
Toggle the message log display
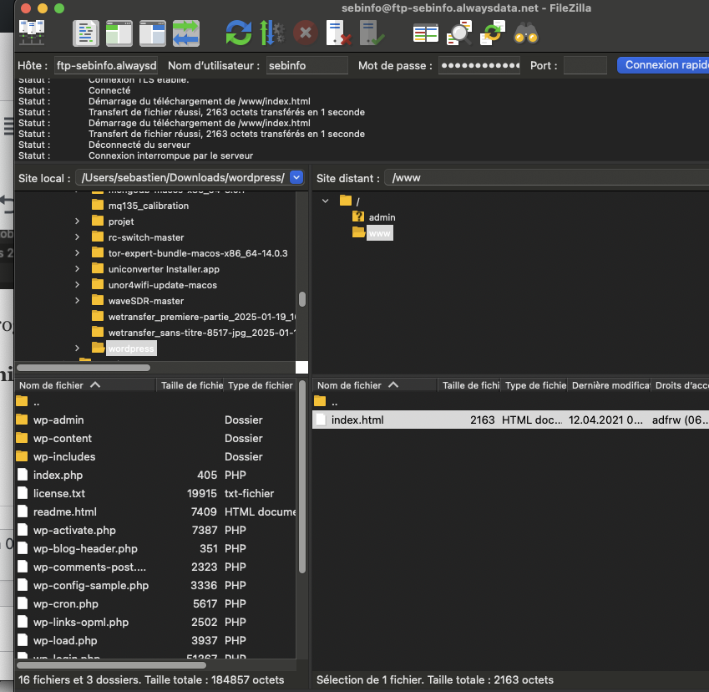point(85,33)
